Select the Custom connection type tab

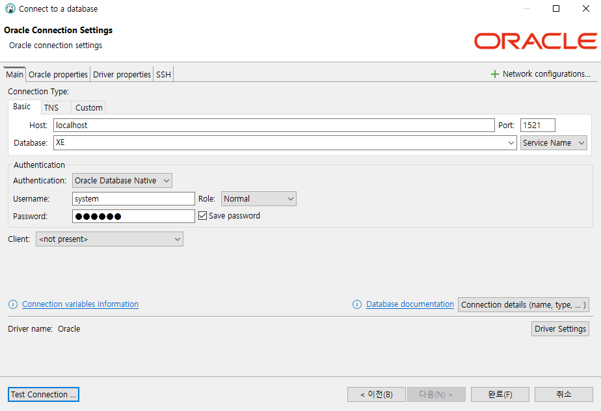tap(88, 108)
